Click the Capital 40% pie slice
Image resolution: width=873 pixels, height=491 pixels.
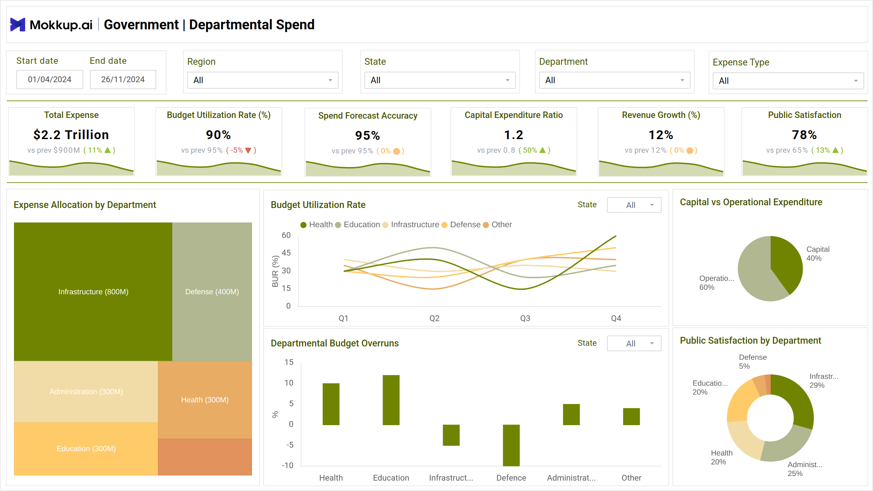788,263
